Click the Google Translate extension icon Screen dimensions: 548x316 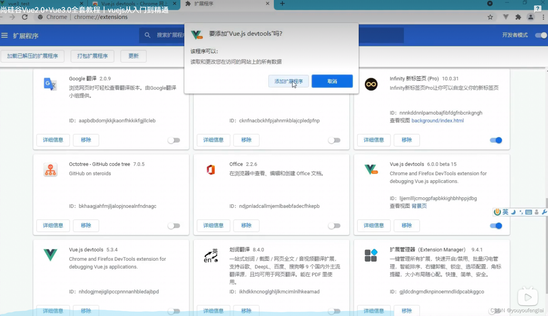tap(50, 84)
